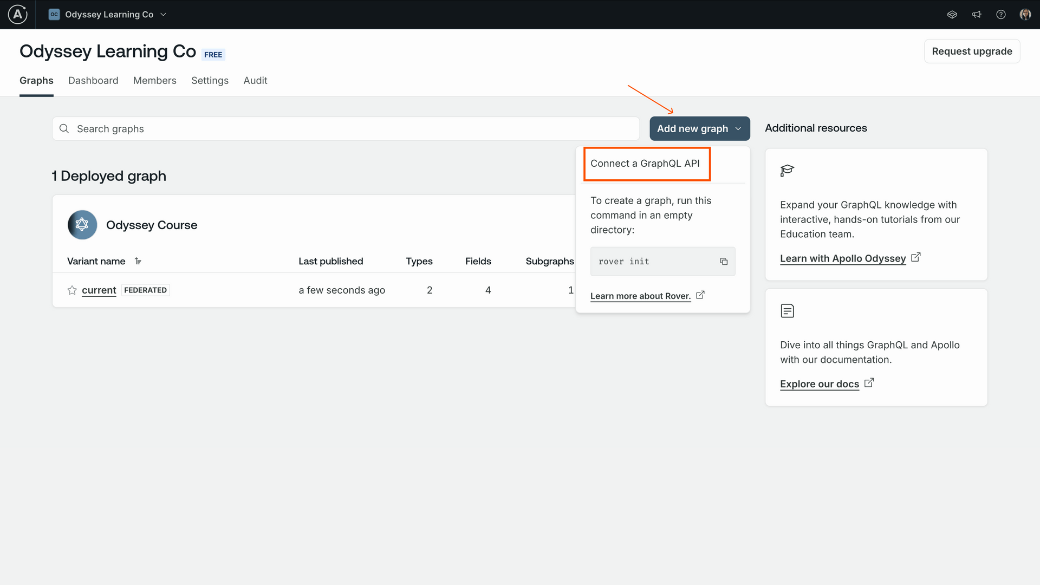Image resolution: width=1040 pixels, height=585 pixels.
Task: Go to the Audit tab
Action: coord(255,81)
